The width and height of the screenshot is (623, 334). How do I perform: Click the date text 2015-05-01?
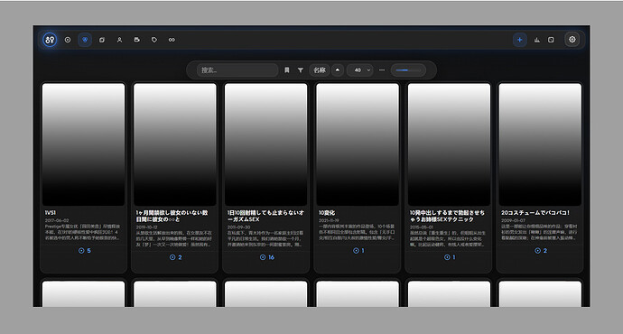422,227
